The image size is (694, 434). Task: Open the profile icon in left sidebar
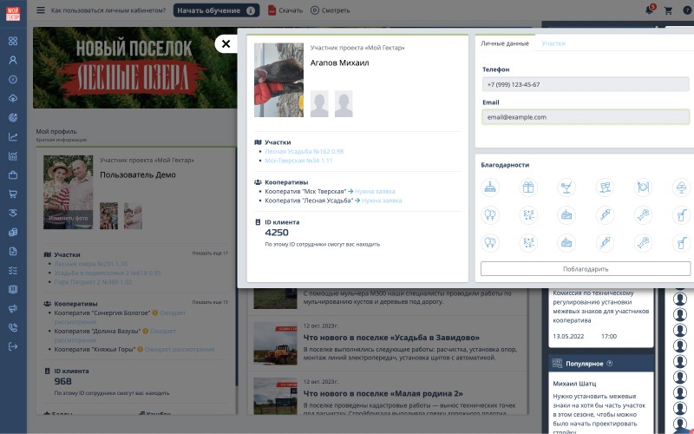13,60
